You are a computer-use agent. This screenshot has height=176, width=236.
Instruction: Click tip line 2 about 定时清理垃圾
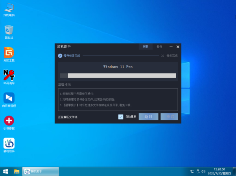click(x=87, y=100)
